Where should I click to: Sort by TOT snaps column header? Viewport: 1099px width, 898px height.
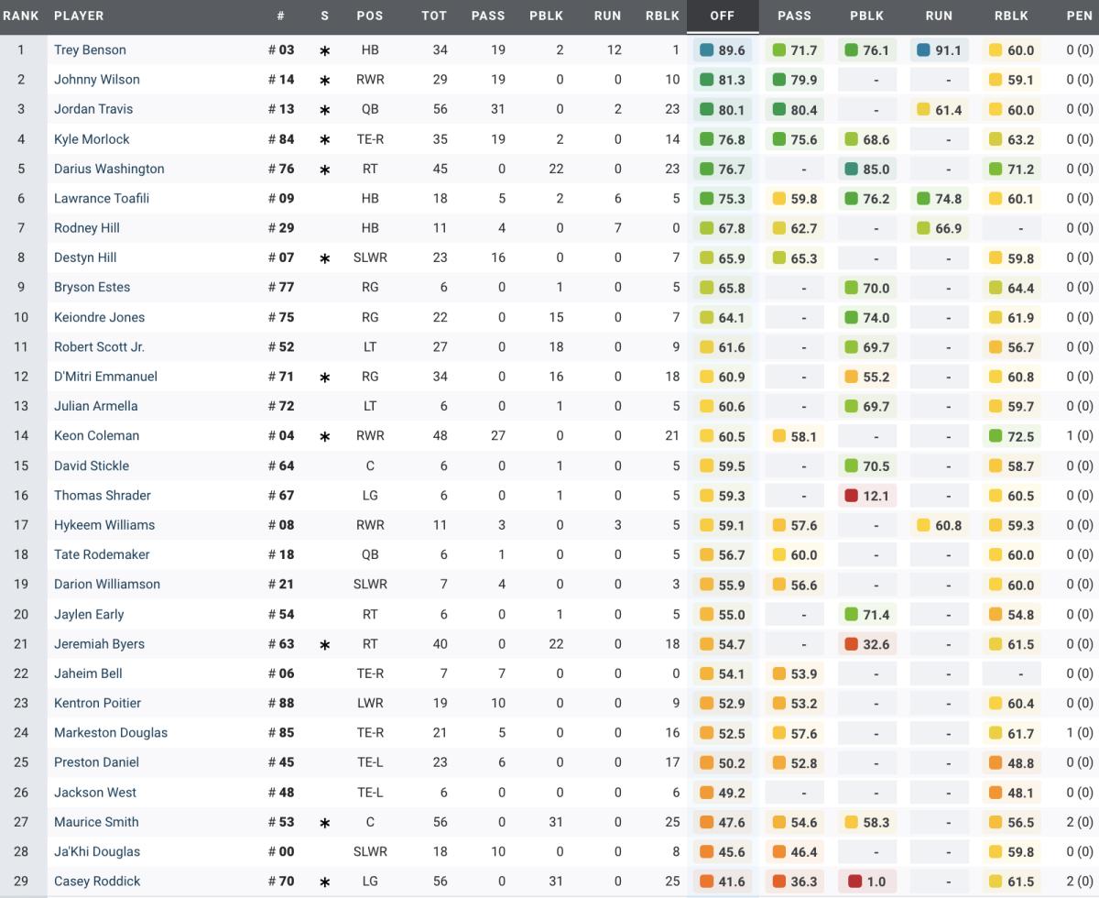tap(434, 16)
